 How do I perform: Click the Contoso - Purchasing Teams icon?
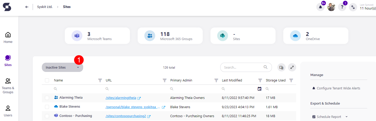pos(56,116)
